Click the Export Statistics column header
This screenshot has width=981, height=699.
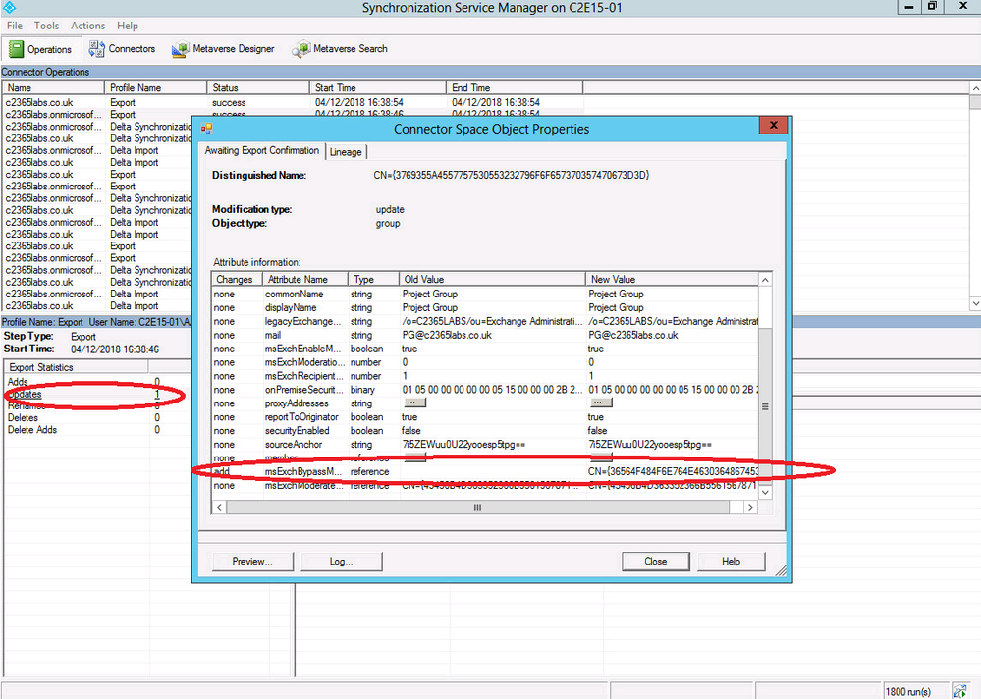(76, 367)
